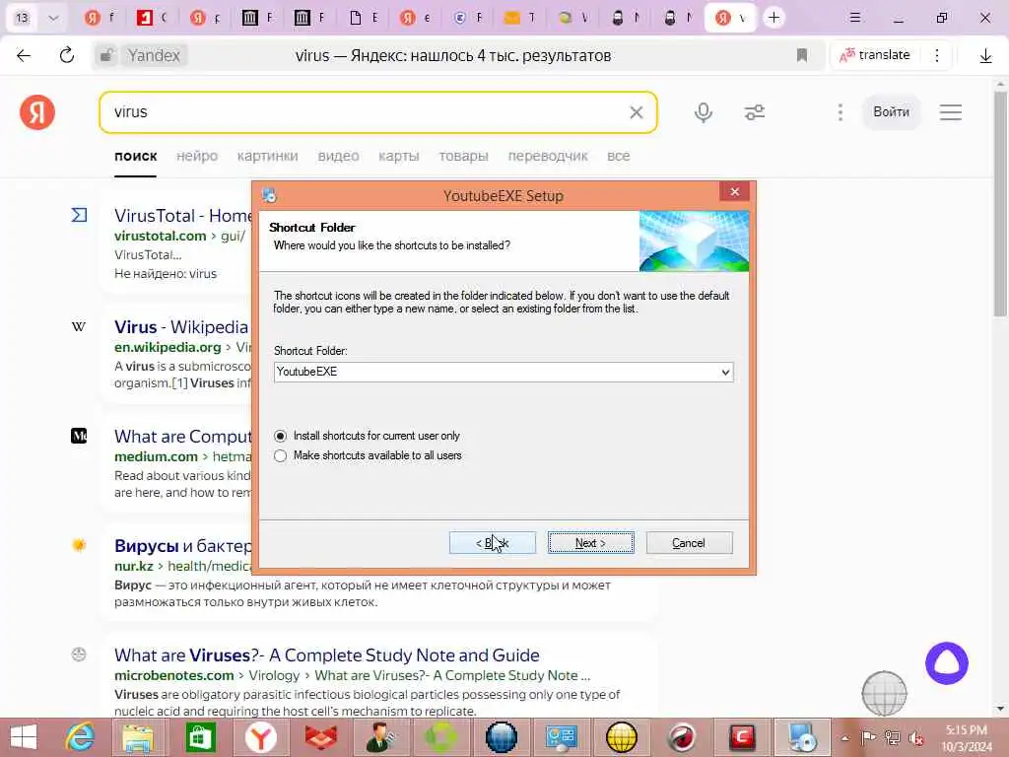The image size is (1009, 757).
Task: Launch Alice assistant purple circle
Action: tap(947, 663)
